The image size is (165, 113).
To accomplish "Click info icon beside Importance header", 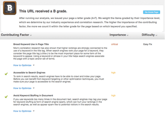I will pos(128,35).
